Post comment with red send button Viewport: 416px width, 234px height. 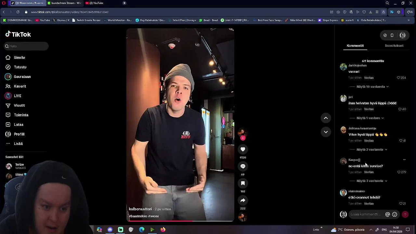pos(405,214)
